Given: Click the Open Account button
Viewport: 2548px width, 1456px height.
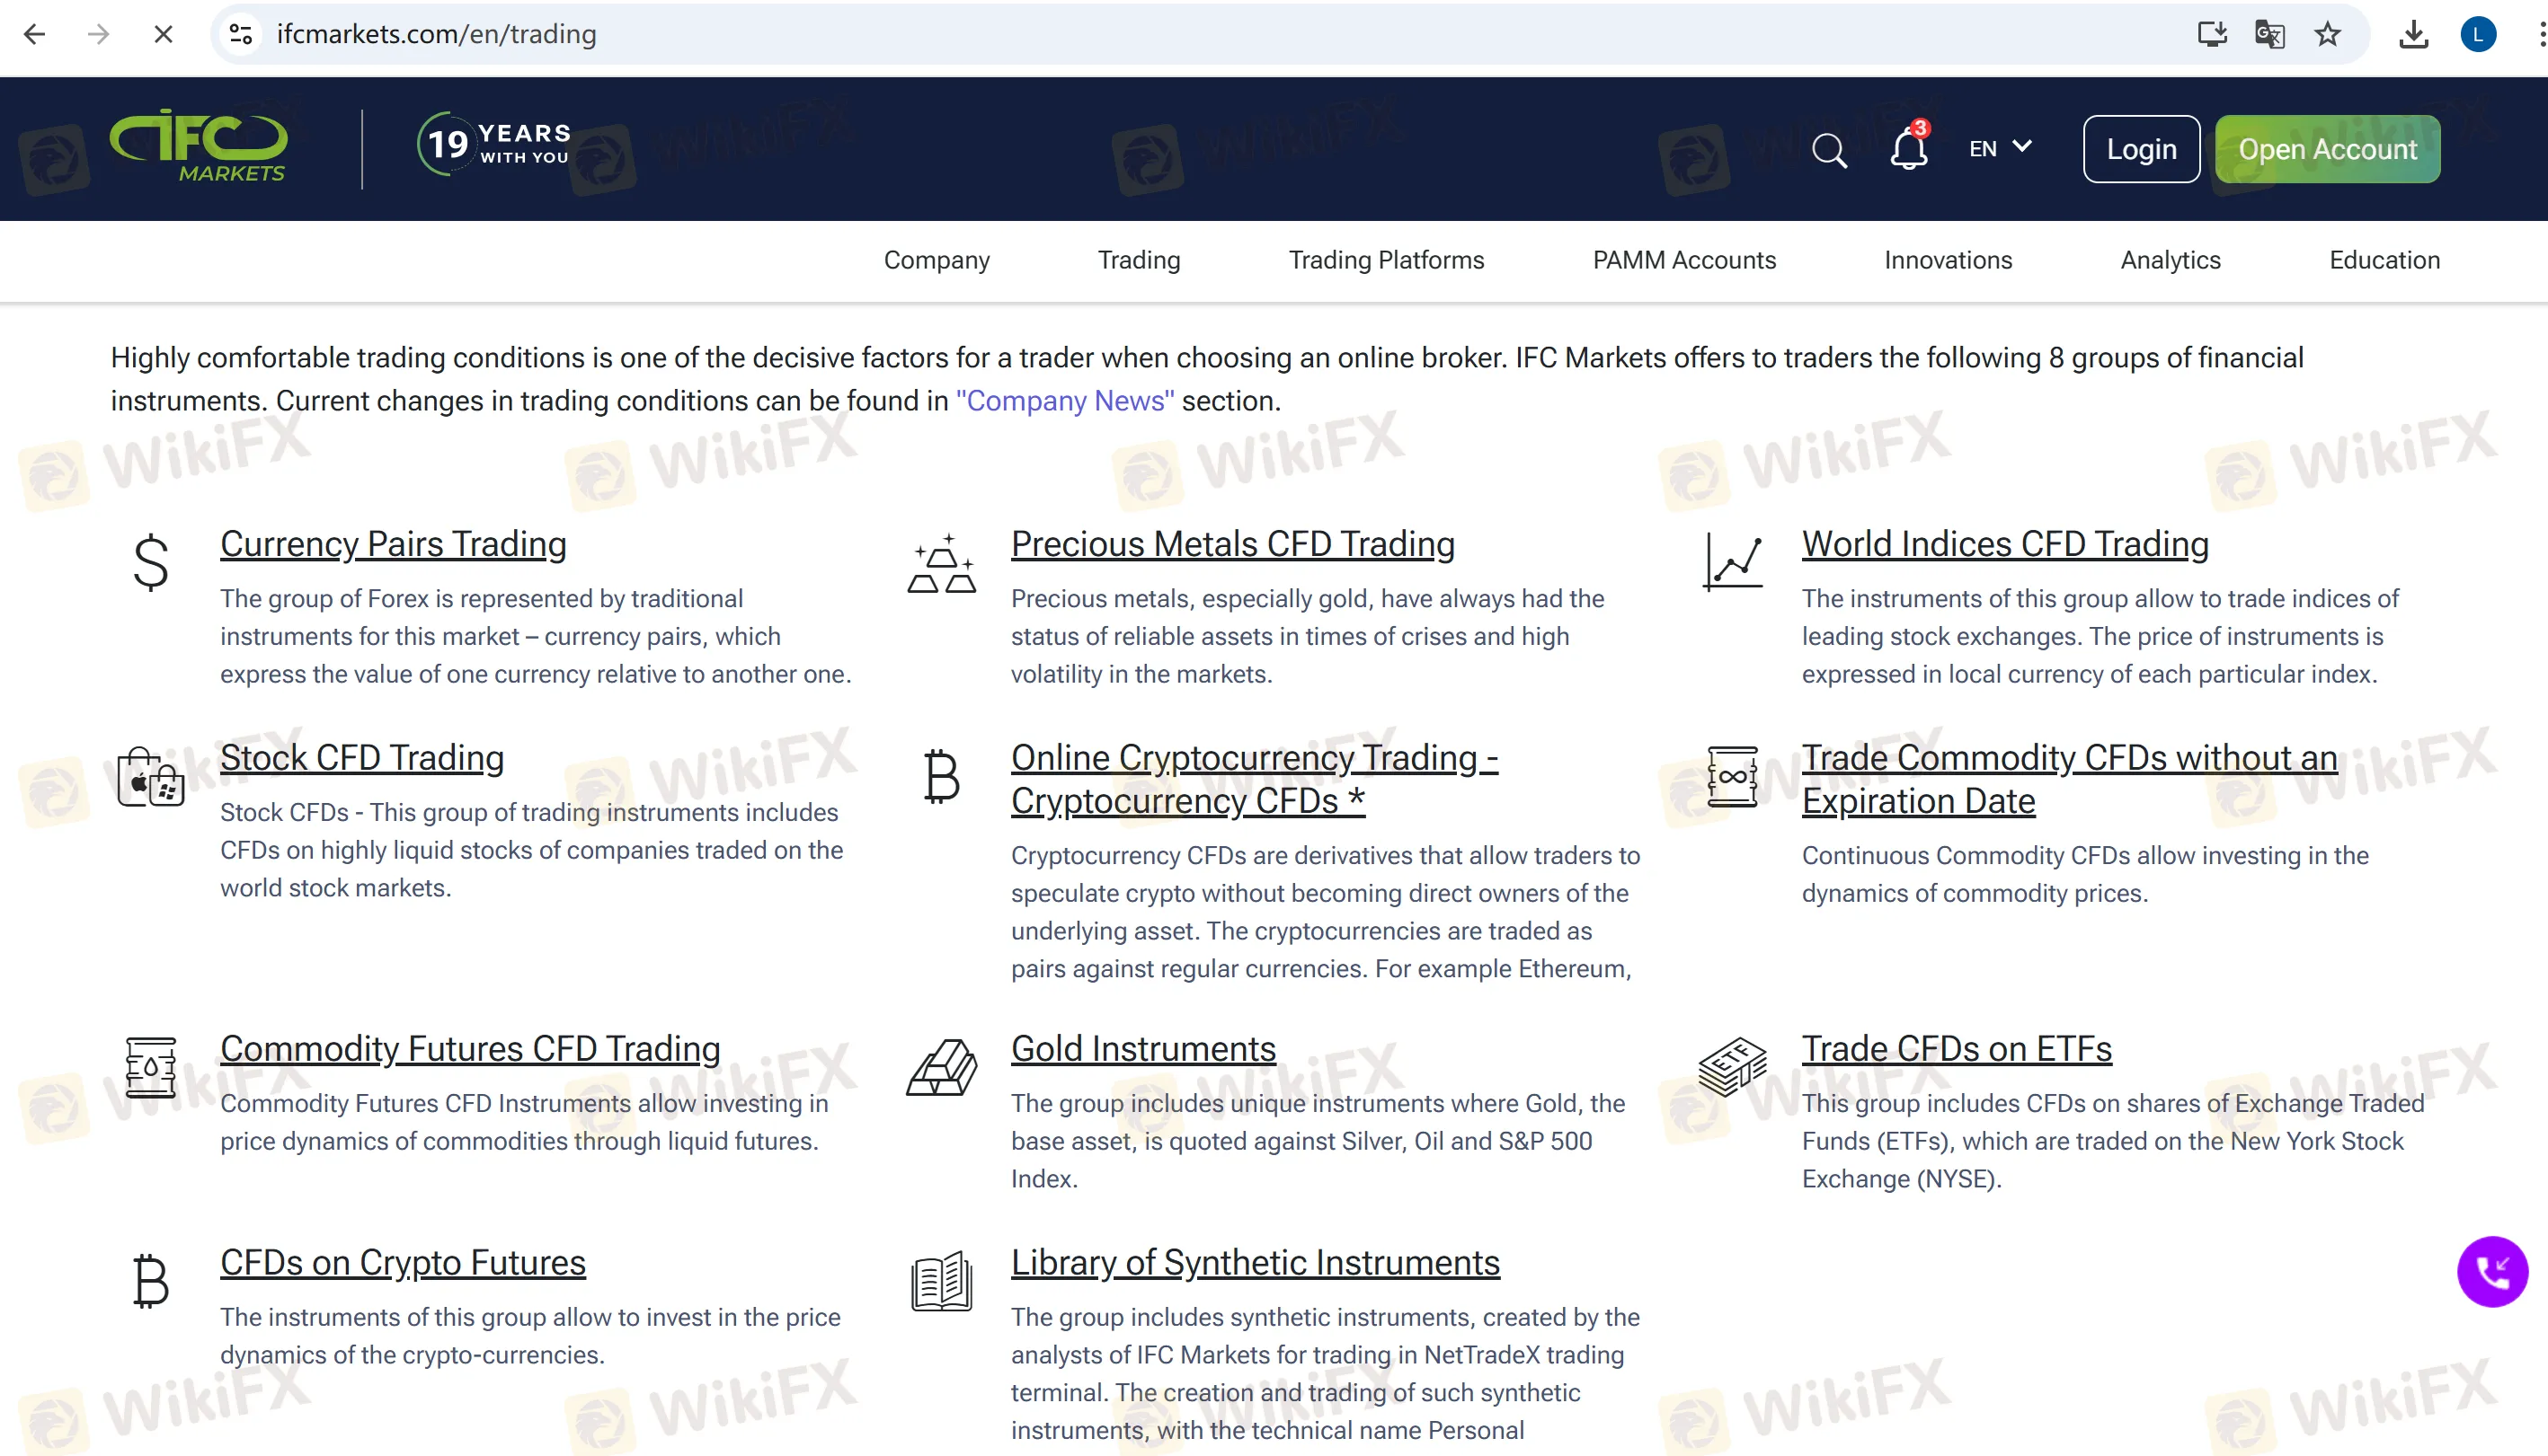Looking at the screenshot, I should pos(2327,149).
